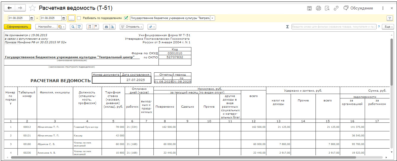
Task: Open calendar for end date 31.08.2025
Action: 64,18
